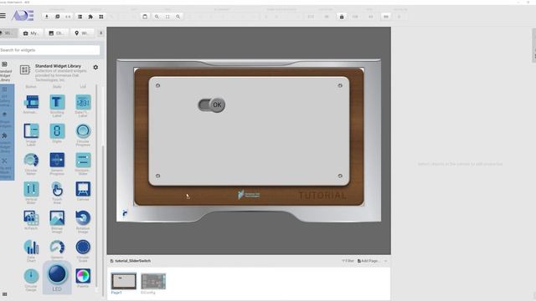Focus the Search for widgets field
The image size is (536, 301).
[49, 50]
